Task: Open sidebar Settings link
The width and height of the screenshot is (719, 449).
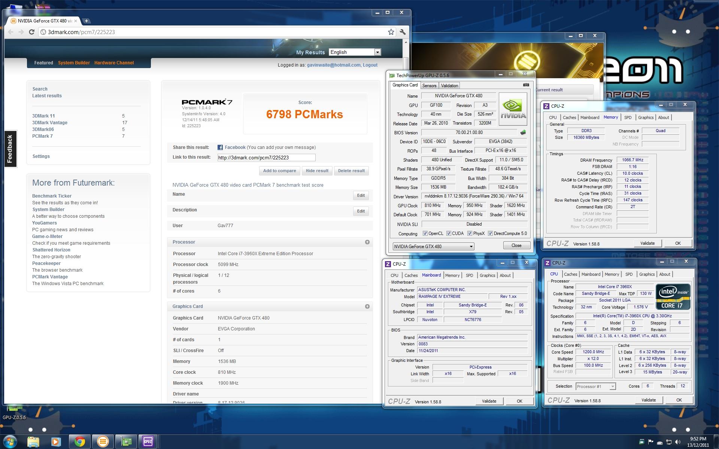Action: 41,156
